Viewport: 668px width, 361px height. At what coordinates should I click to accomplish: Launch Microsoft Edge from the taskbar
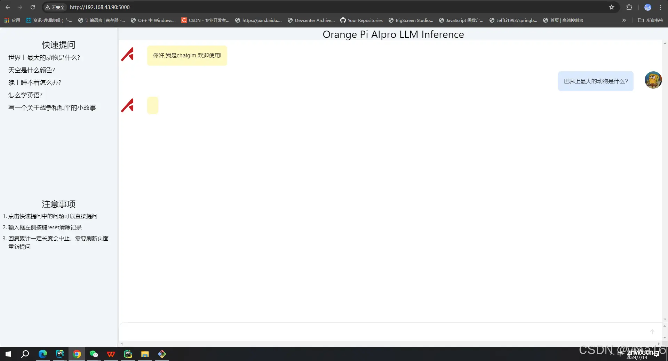pyautogui.click(x=43, y=354)
